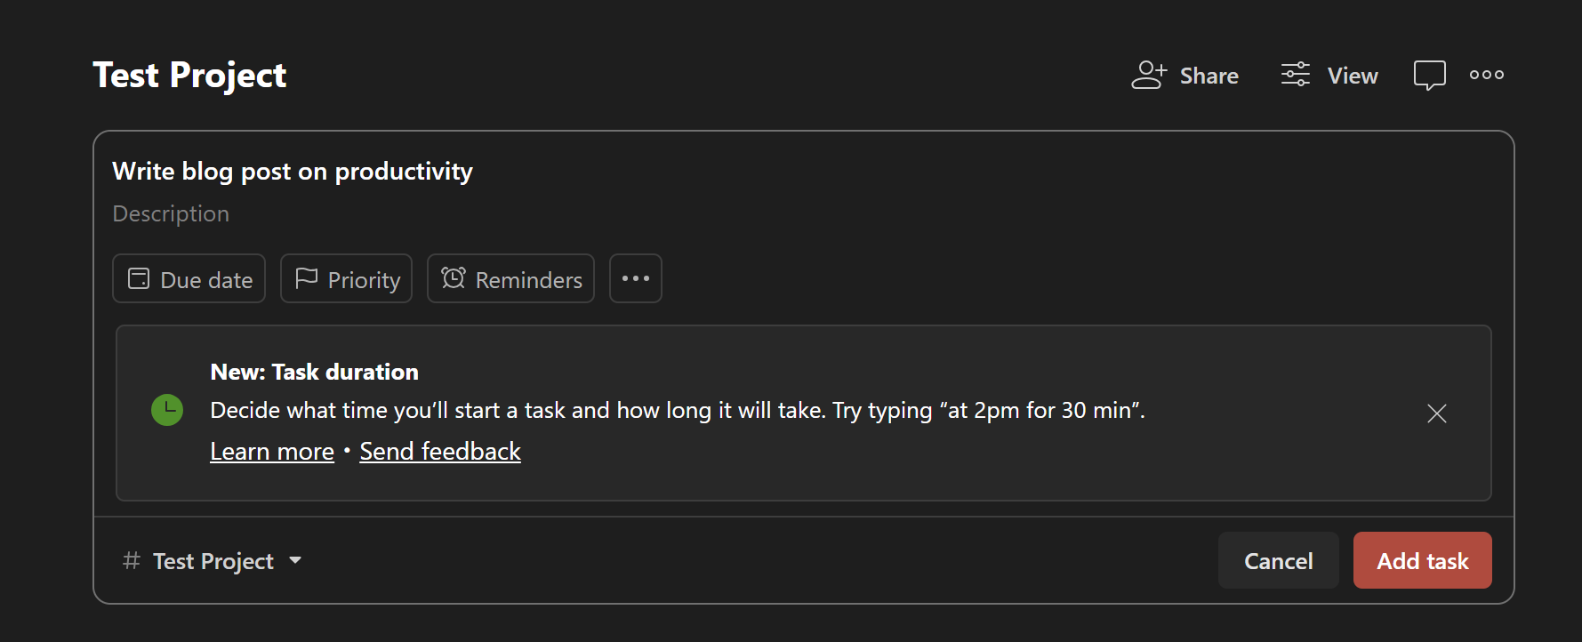
Task: Click the Test Project title heading
Action: click(189, 76)
